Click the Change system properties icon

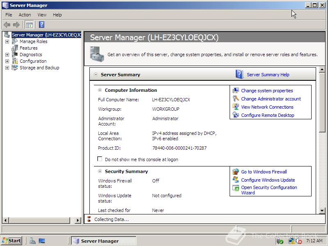[x=236, y=90]
